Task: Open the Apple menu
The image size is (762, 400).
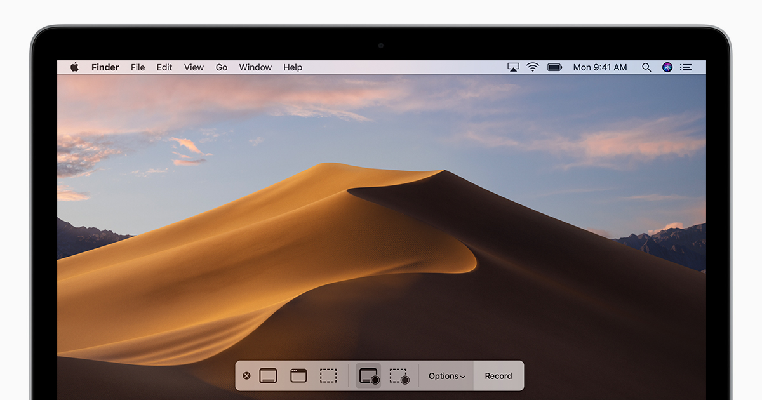Action: click(74, 67)
